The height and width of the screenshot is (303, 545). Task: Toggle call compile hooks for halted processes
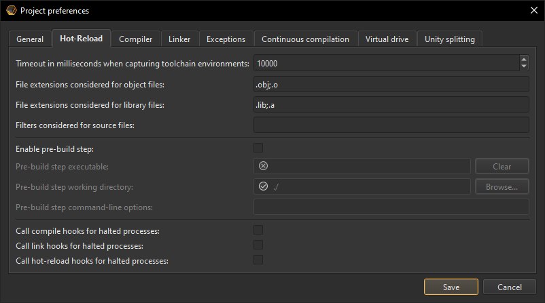258,230
